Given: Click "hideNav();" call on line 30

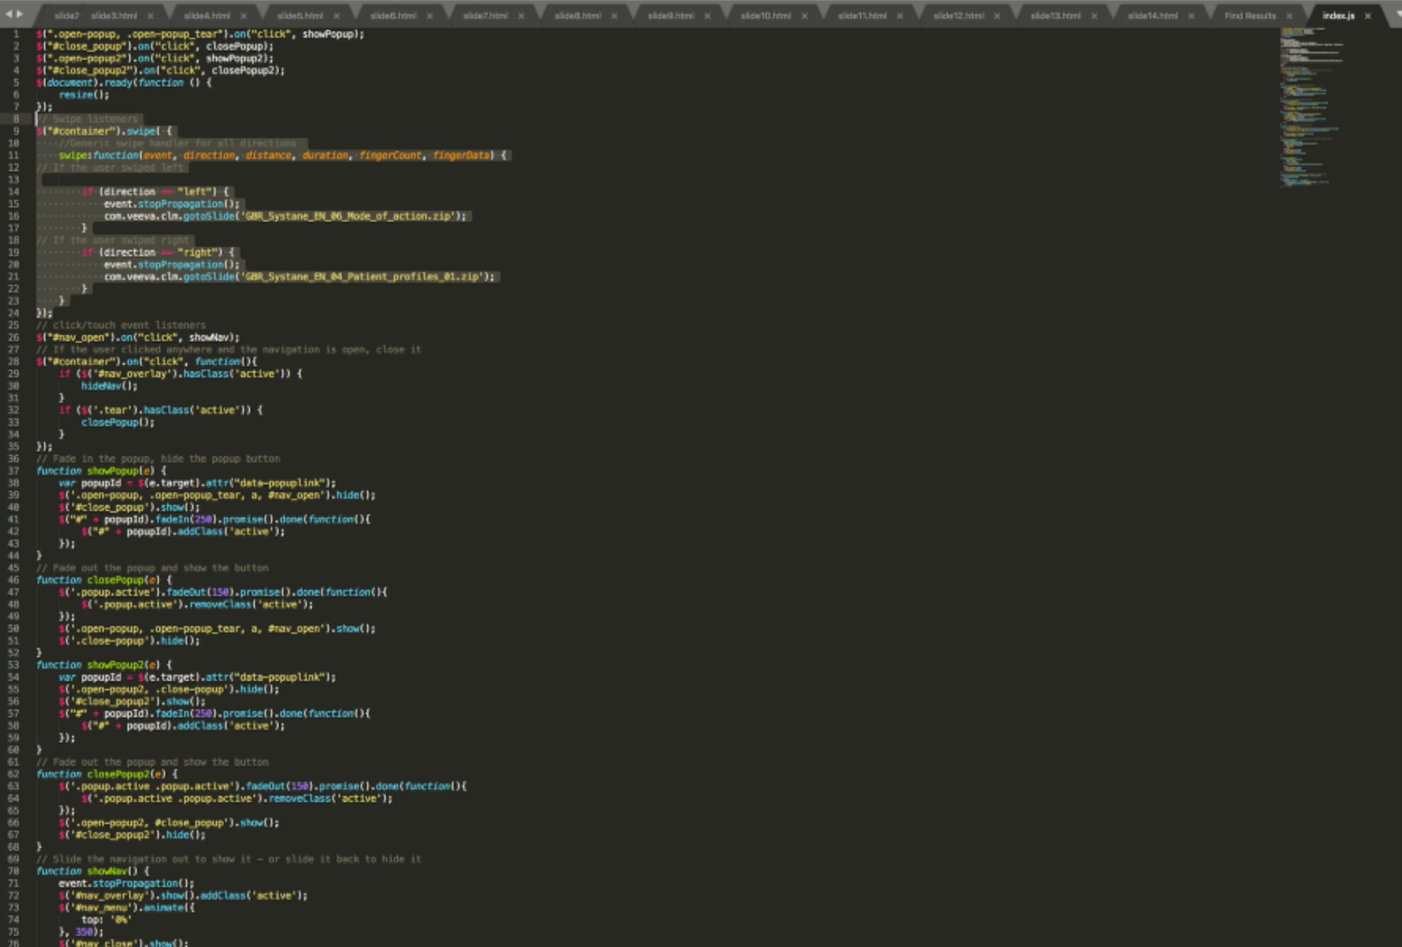Looking at the screenshot, I should (109, 385).
